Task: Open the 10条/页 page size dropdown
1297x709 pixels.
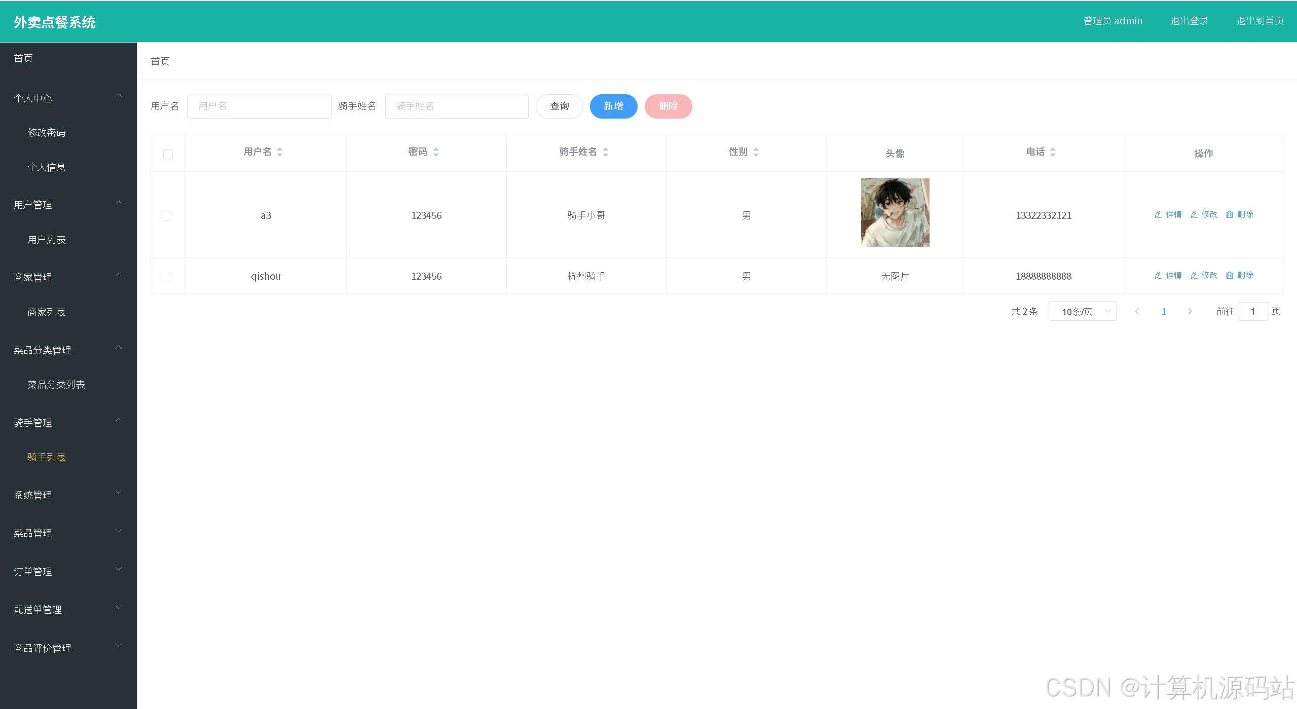Action: (1083, 311)
